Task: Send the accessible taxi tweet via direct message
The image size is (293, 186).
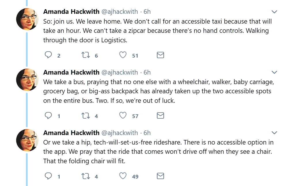Action: point(160,55)
